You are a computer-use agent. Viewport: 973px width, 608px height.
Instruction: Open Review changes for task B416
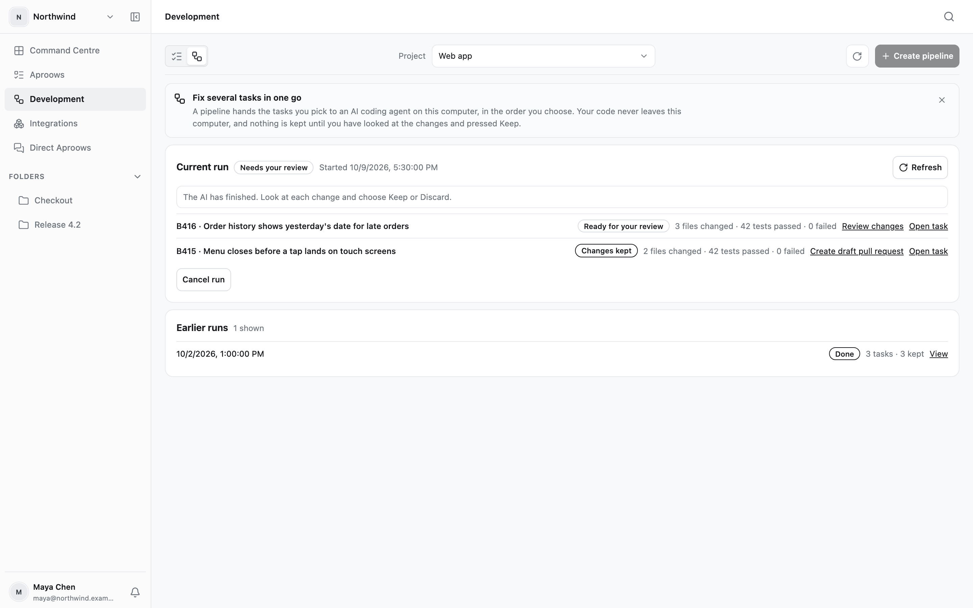pos(872,226)
